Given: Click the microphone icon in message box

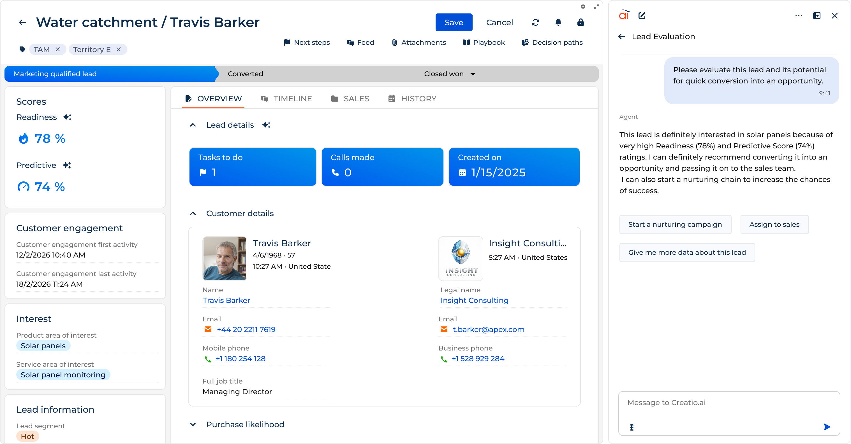Looking at the screenshot, I should pyautogui.click(x=631, y=427).
